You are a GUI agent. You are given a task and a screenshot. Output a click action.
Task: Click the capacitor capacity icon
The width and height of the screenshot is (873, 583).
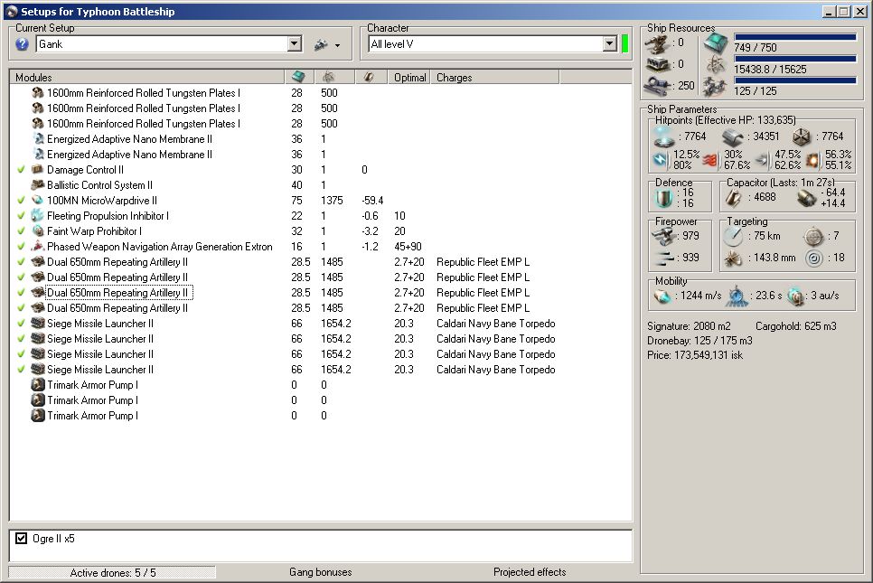(735, 198)
